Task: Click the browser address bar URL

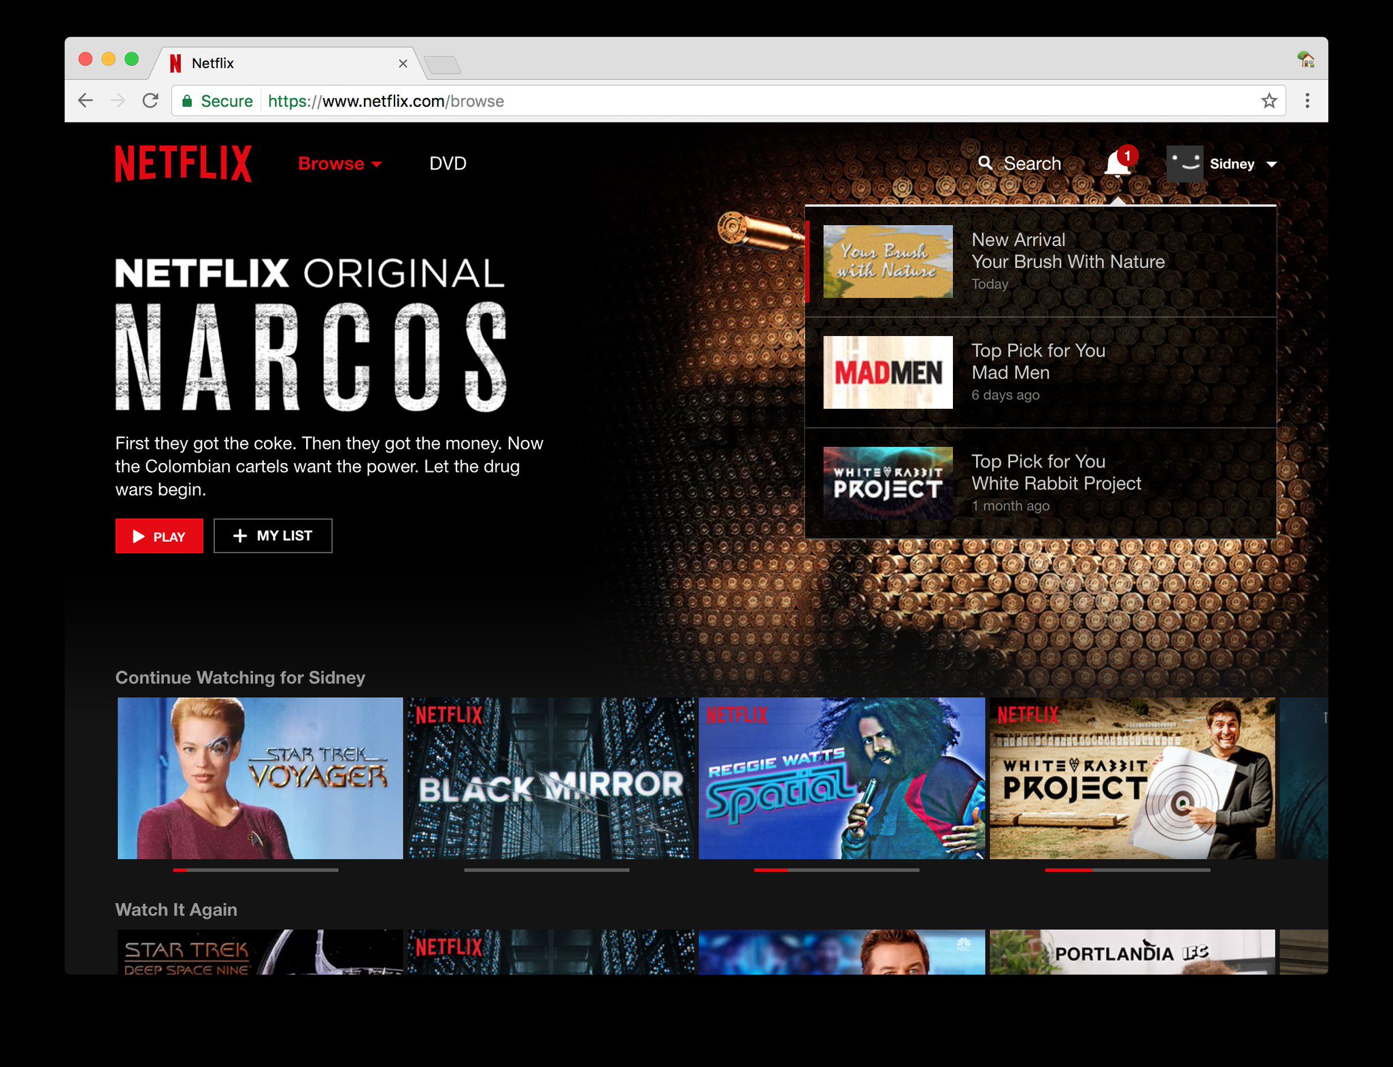Action: pos(386,101)
